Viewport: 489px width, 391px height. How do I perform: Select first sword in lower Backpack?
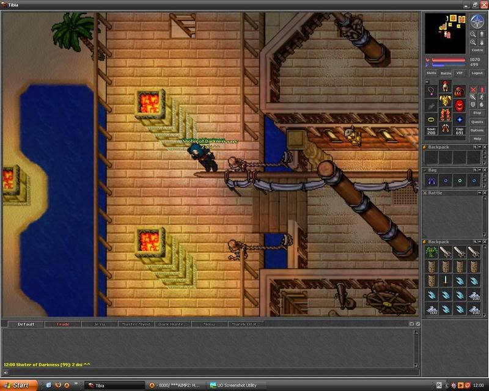tap(446, 252)
